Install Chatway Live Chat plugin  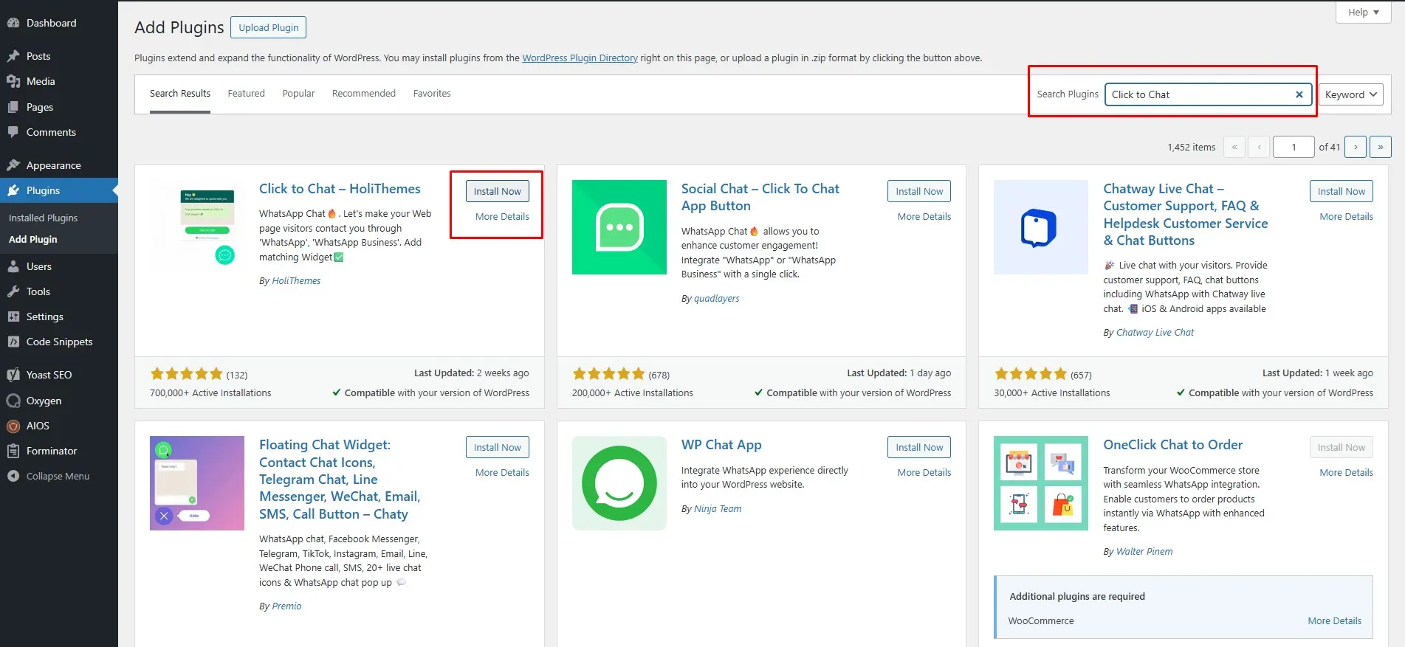click(1342, 191)
